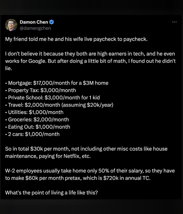Image resolution: width=183 pixels, height=214 pixels.
Task: Select the Property Tax $3,000/month line
Action: [42, 90]
